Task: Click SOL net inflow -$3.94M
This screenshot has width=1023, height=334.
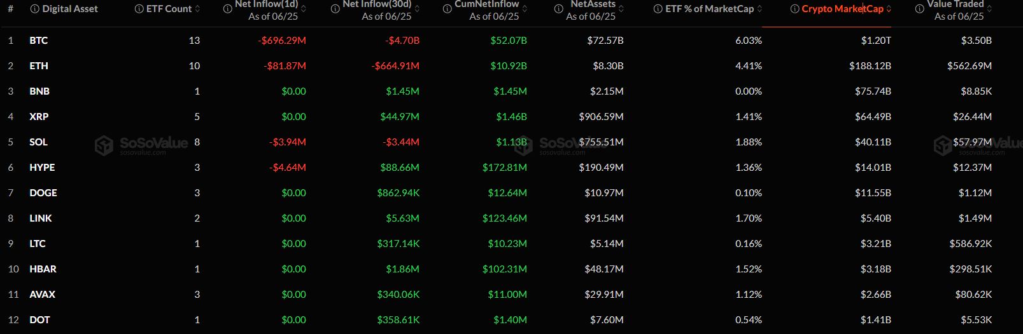Action: tap(288, 142)
